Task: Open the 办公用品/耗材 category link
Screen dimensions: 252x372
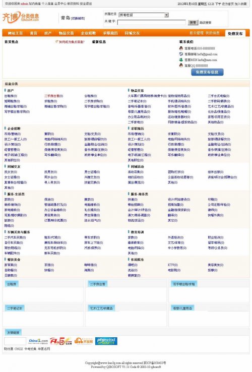Action: pos(139,117)
